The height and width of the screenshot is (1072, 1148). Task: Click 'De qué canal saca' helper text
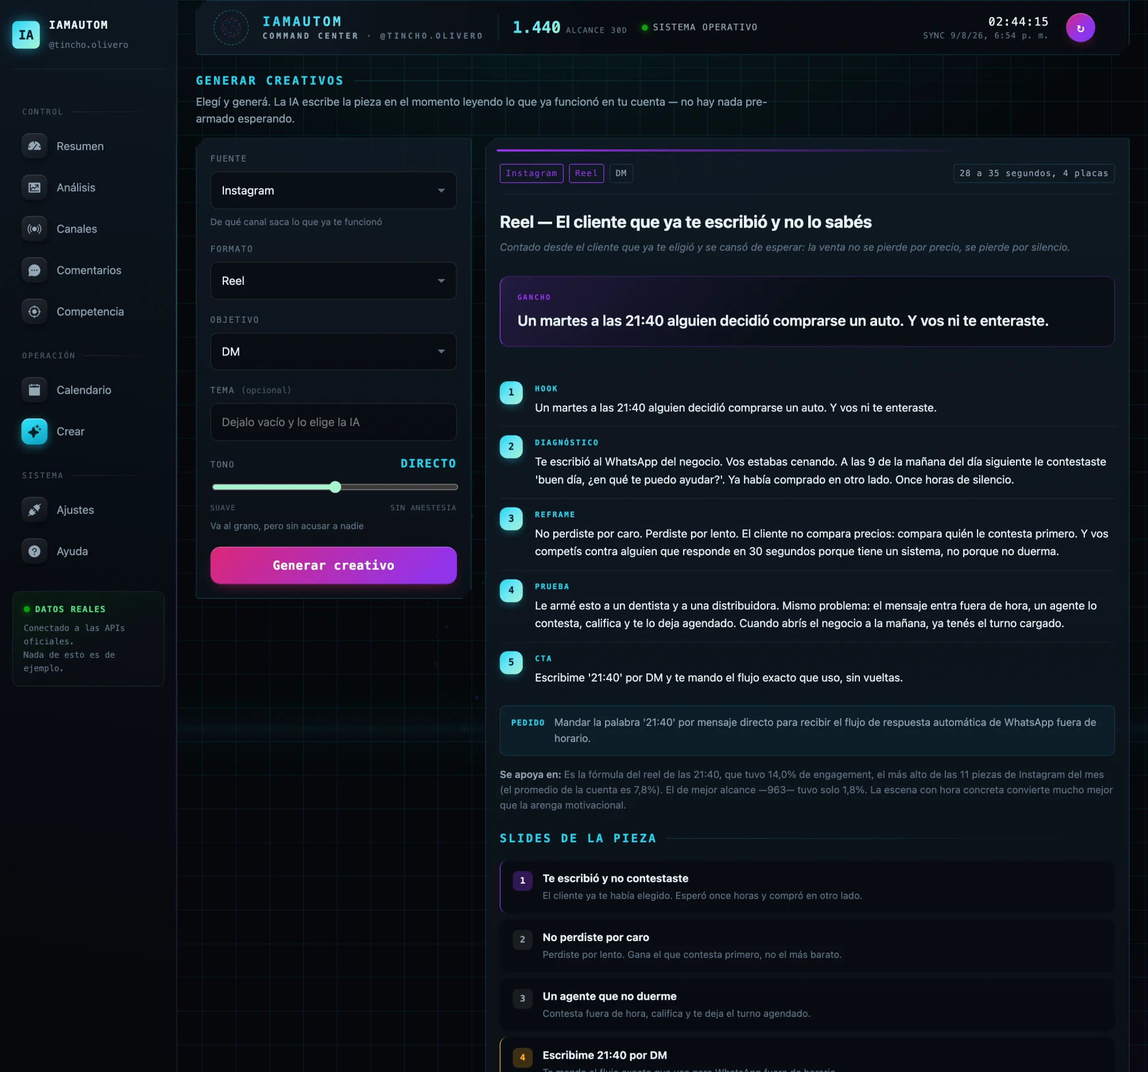[x=296, y=222]
